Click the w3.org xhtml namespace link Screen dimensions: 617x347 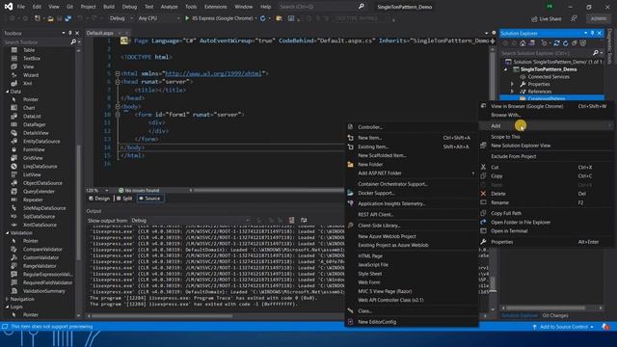(x=213, y=73)
